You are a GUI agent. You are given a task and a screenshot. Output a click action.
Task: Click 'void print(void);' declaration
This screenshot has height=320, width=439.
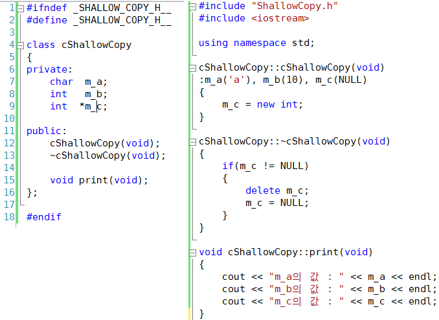pyautogui.click(x=99, y=180)
